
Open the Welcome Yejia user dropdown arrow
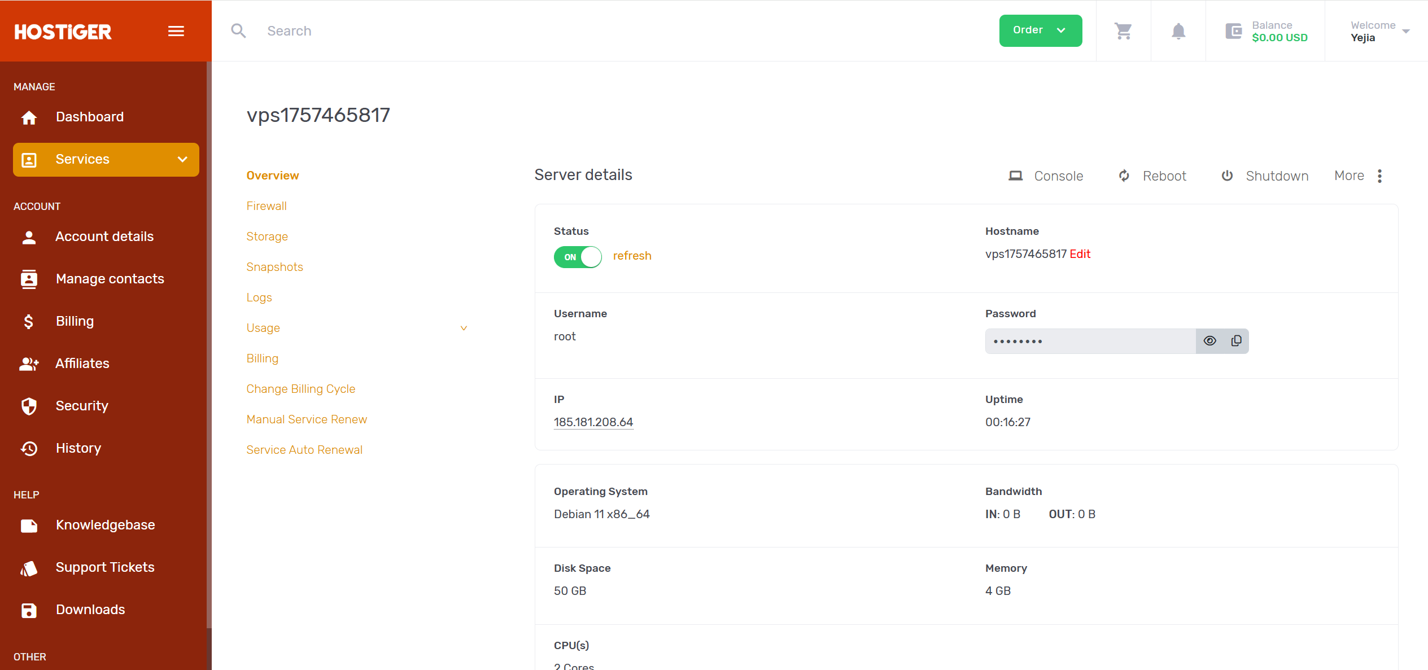1406,32
